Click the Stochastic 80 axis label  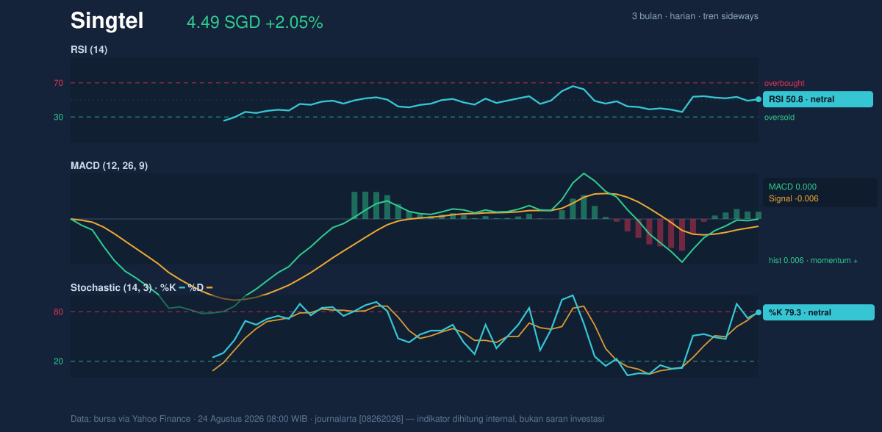pyautogui.click(x=59, y=312)
